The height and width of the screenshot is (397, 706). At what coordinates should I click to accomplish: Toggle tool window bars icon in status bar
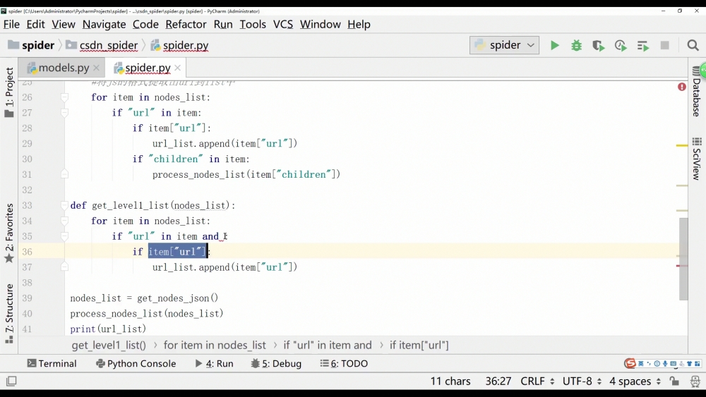click(11, 381)
